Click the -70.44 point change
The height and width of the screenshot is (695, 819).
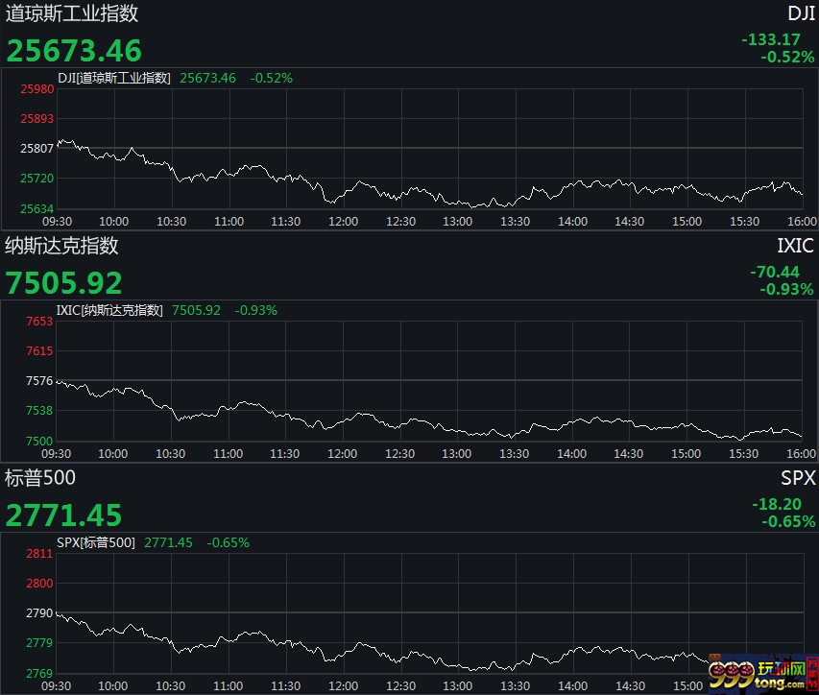click(775, 272)
